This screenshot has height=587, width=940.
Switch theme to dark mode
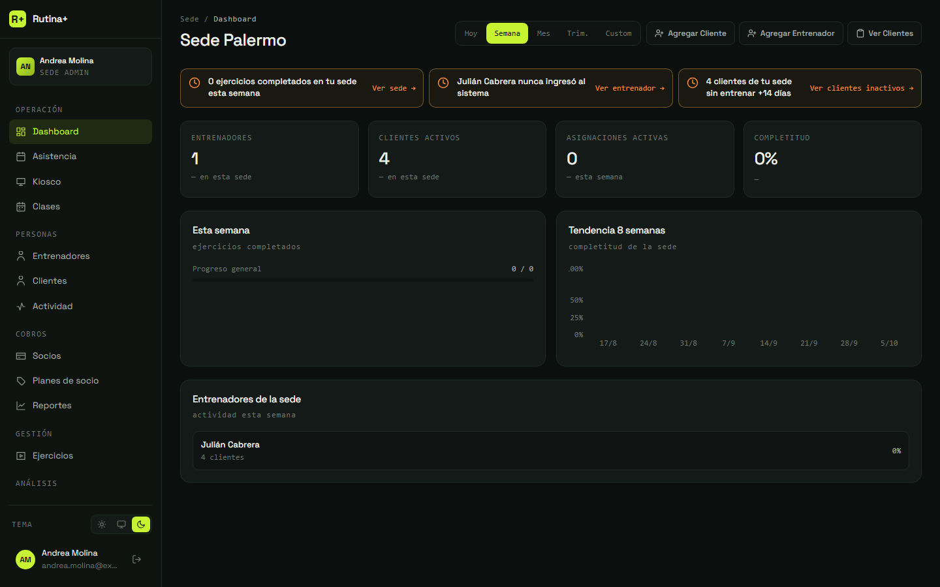141,524
